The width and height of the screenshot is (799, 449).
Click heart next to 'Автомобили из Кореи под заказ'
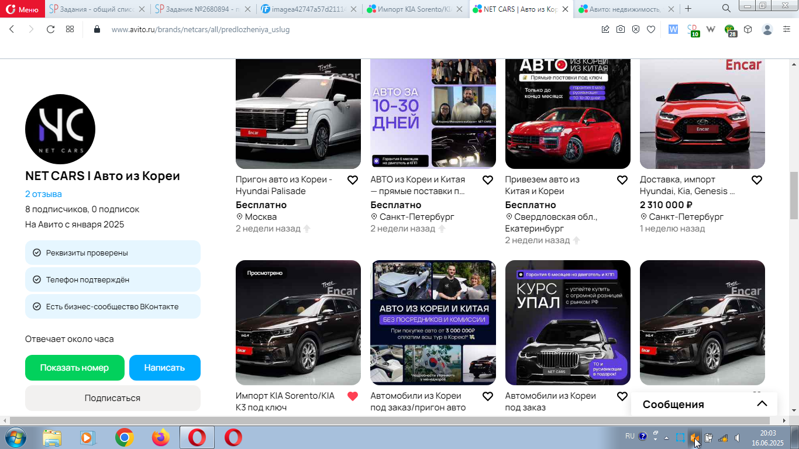pyautogui.click(x=622, y=396)
